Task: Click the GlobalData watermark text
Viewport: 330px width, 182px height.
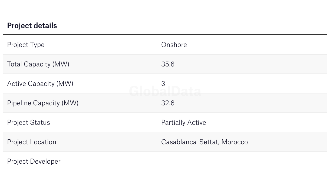Action: click(x=165, y=91)
